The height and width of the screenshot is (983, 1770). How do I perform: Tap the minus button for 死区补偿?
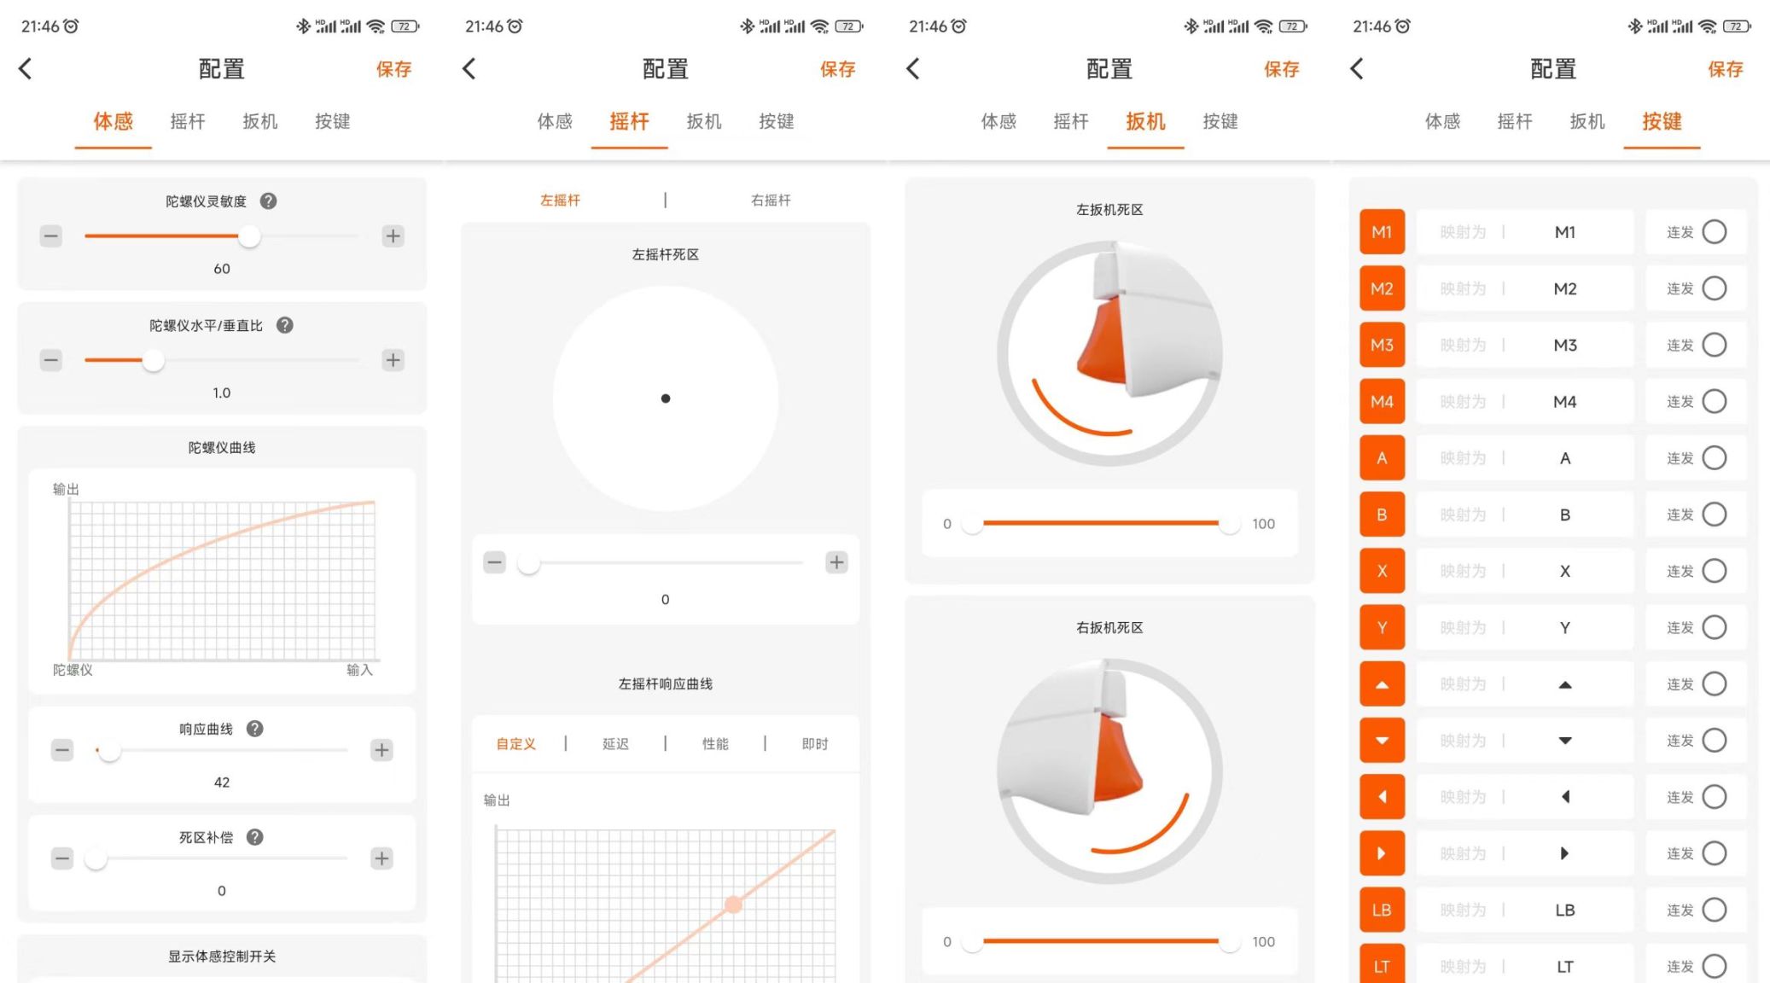click(62, 858)
